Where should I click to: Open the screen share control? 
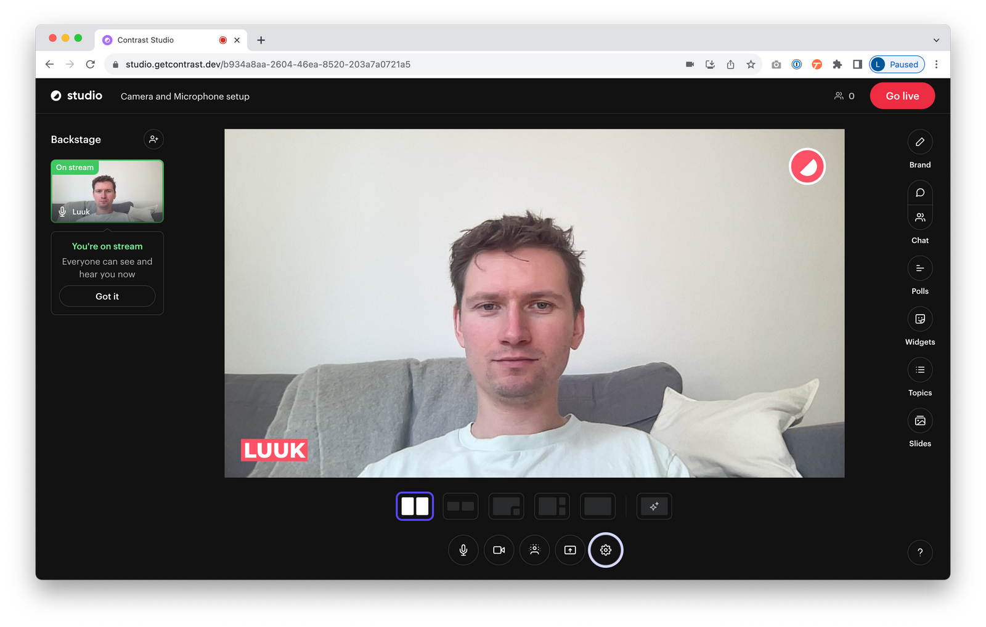click(x=569, y=550)
